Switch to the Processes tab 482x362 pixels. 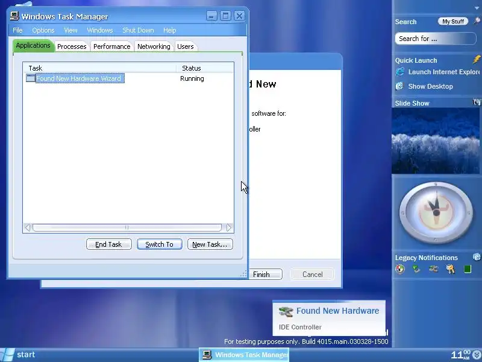tap(72, 46)
